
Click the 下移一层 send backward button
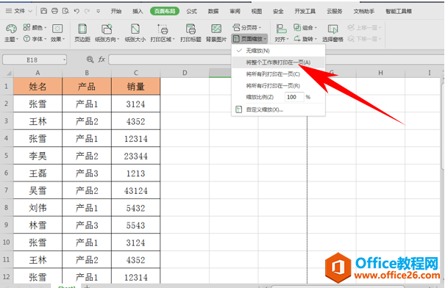coord(364,39)
